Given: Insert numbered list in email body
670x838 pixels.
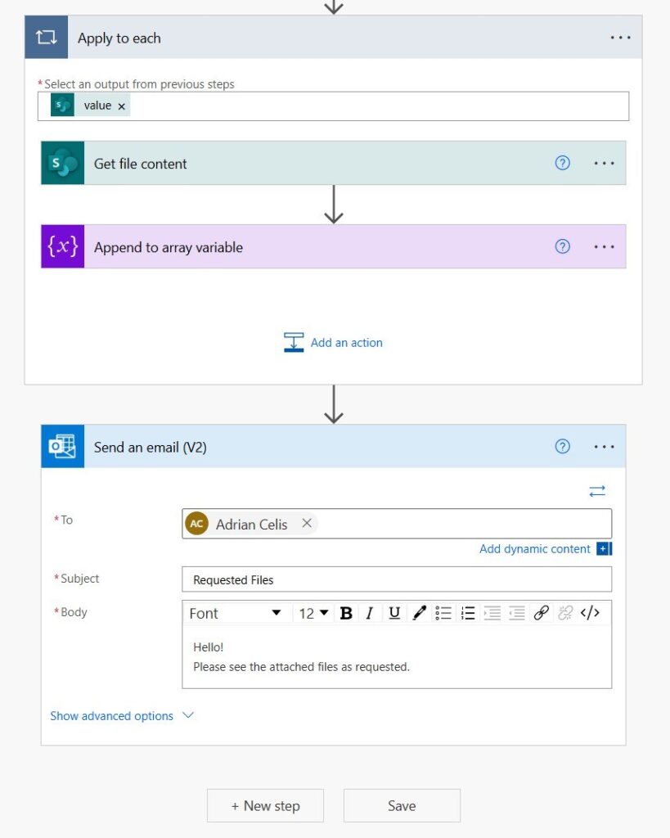Looking at the screenshot, I should pos(468,613).
